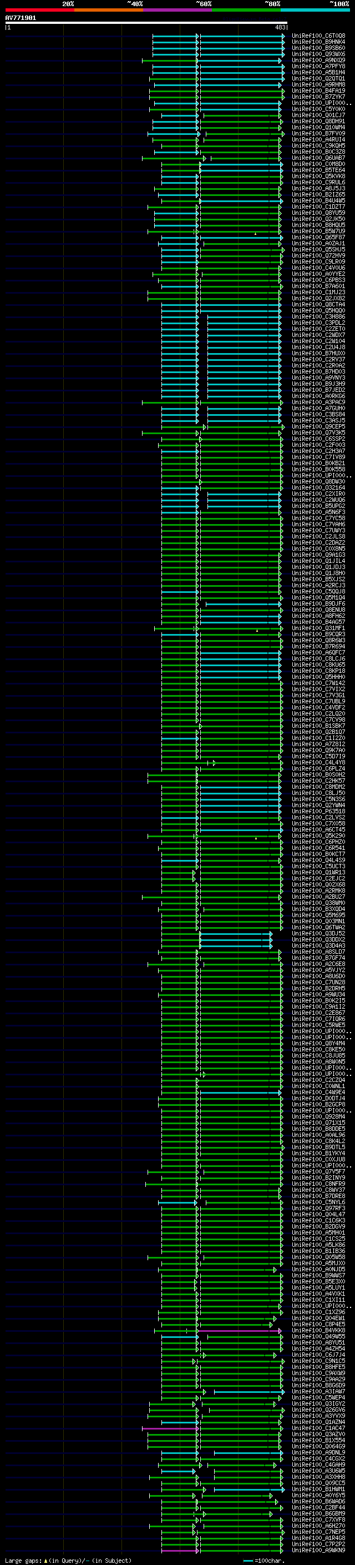The width and height of the screenshot is (355, 1565).
Task: Select the UniRef100_C6PLZ4 label
Action: pyautogui.click(x=318, y=768)
